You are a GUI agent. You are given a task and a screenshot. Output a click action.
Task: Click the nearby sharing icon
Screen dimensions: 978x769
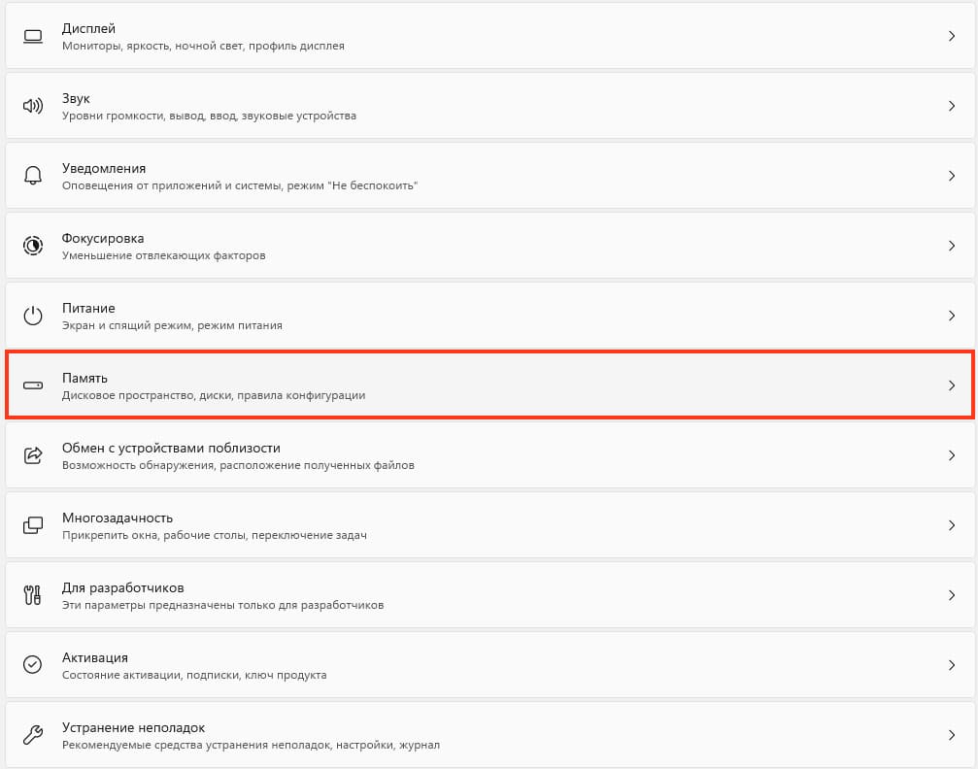pyautogui.click(x=33, y=455)
